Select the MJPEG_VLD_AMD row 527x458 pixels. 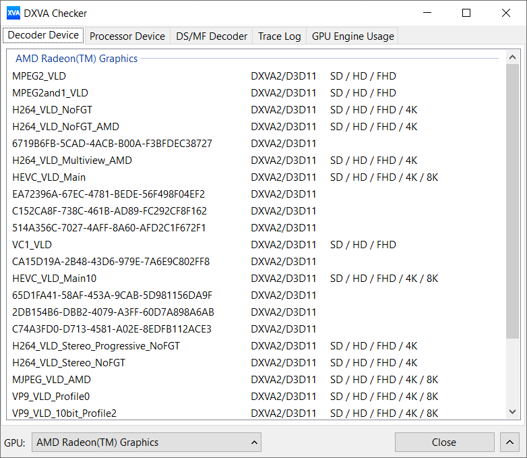pyautogui.click(x=256, y=380)
